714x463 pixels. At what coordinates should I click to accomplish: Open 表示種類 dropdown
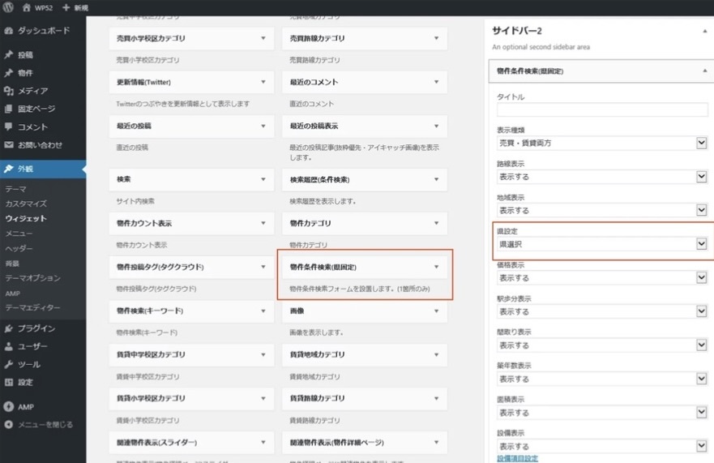602,143
